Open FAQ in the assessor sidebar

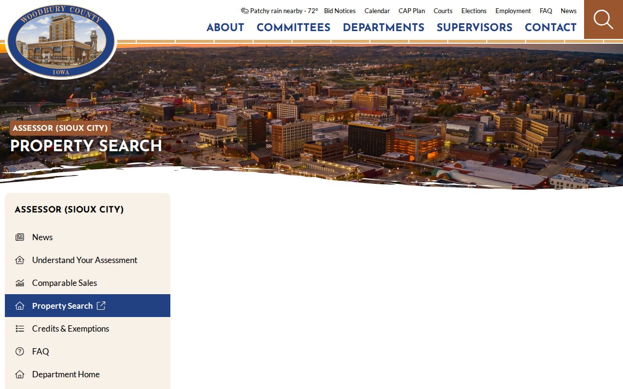pos(88,352)
